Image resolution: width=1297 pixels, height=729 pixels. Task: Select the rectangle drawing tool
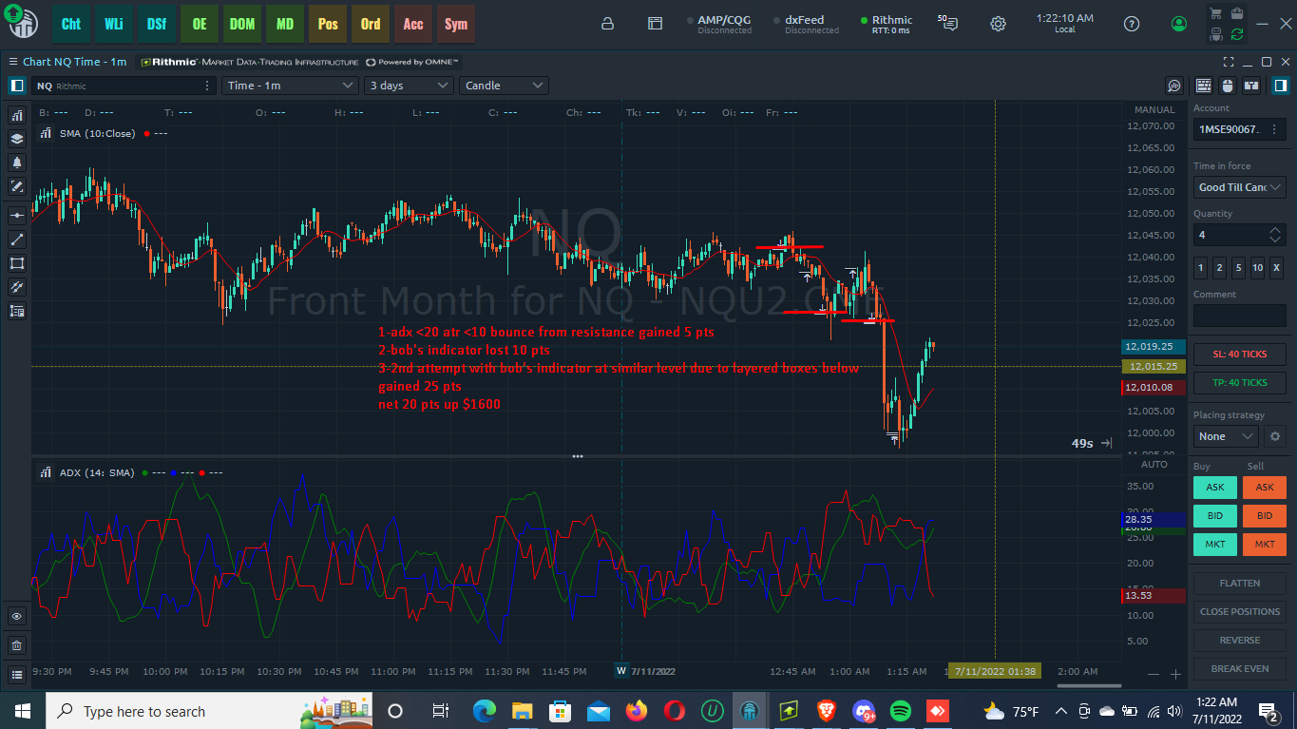[x=17, y=263]
